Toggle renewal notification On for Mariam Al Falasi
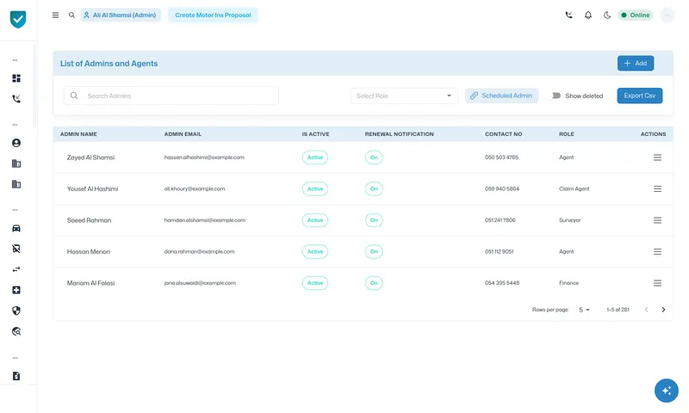This screenshot has height=413, width=689. point(374,283)
